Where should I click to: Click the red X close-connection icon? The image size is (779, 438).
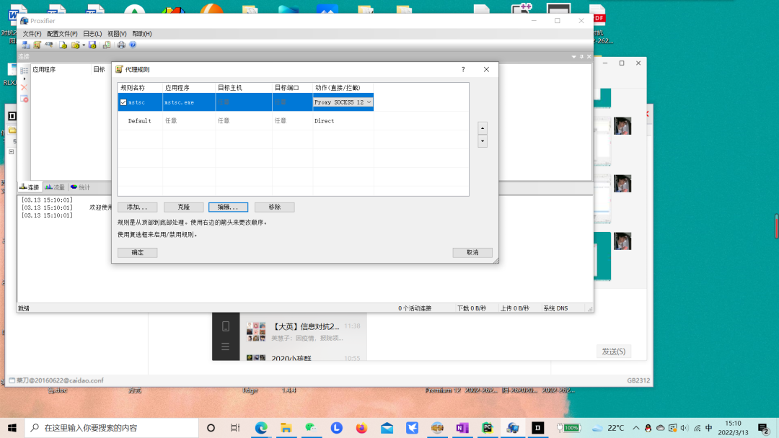[x=24, y=87]
